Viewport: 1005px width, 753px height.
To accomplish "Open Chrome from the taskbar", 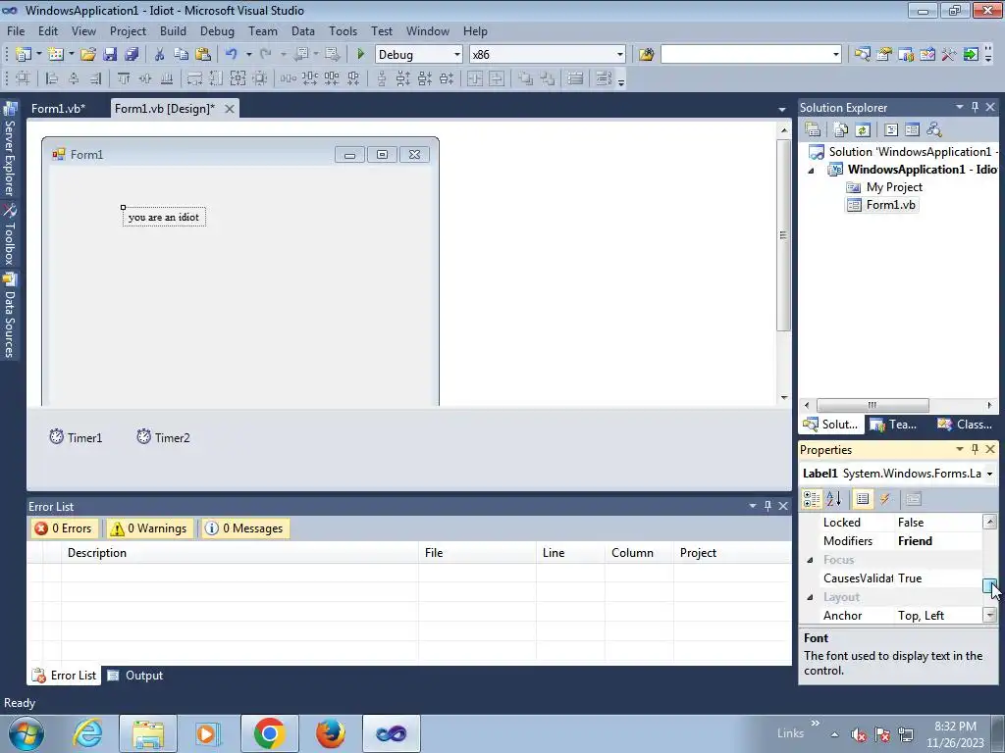I will [x=269, y=733].
